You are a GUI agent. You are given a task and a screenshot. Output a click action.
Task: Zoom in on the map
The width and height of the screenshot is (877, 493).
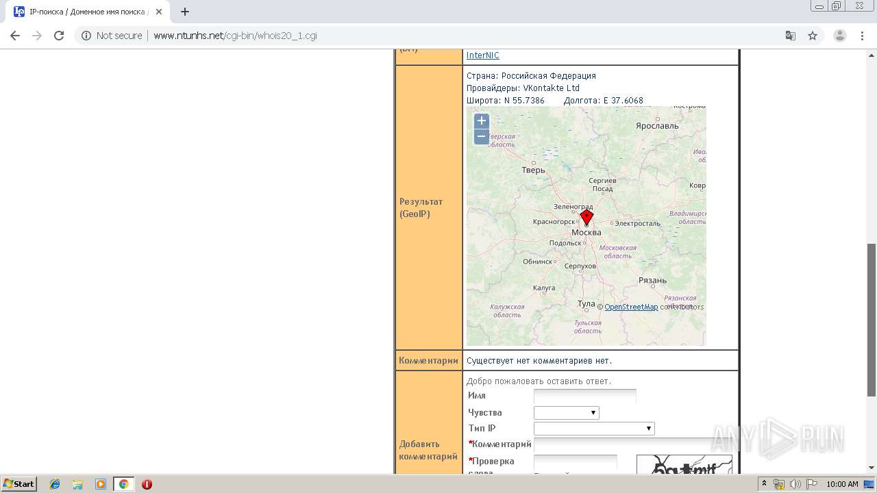[482, 121]
